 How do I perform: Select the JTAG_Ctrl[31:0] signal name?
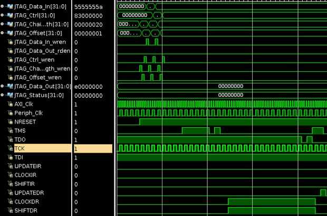pos(35,15)
